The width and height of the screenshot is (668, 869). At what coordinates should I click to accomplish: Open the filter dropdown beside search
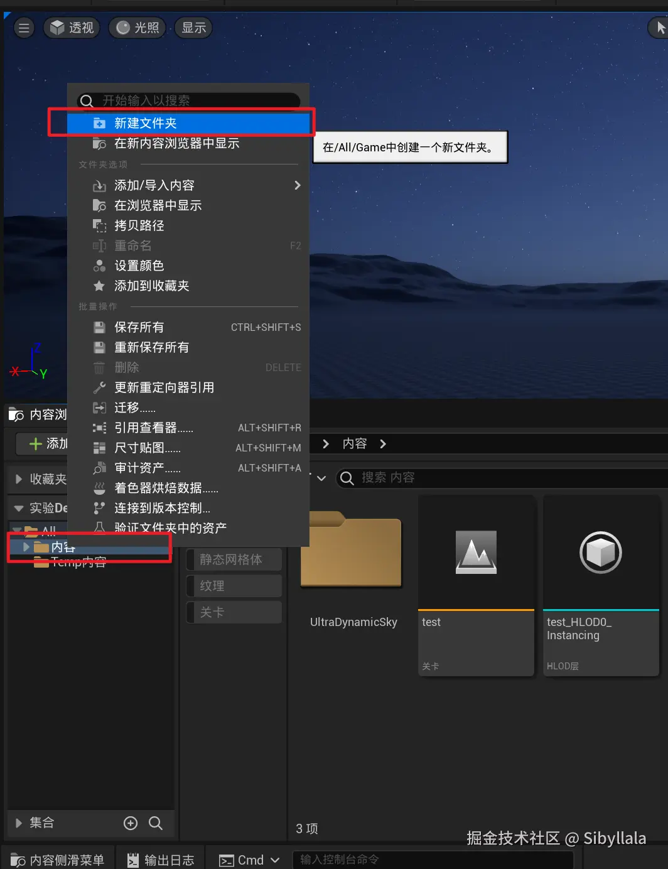pos(321,478)
